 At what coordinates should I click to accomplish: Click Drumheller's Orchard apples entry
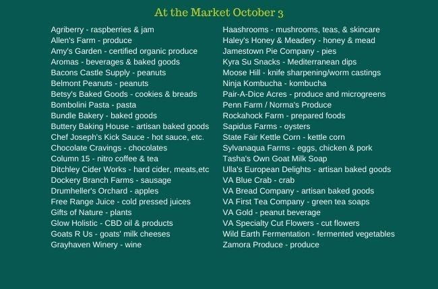104,191
